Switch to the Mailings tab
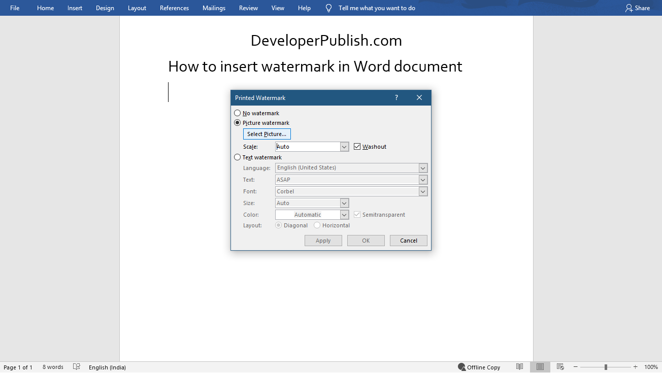662x373 pixels. click(x=214, y=8)
